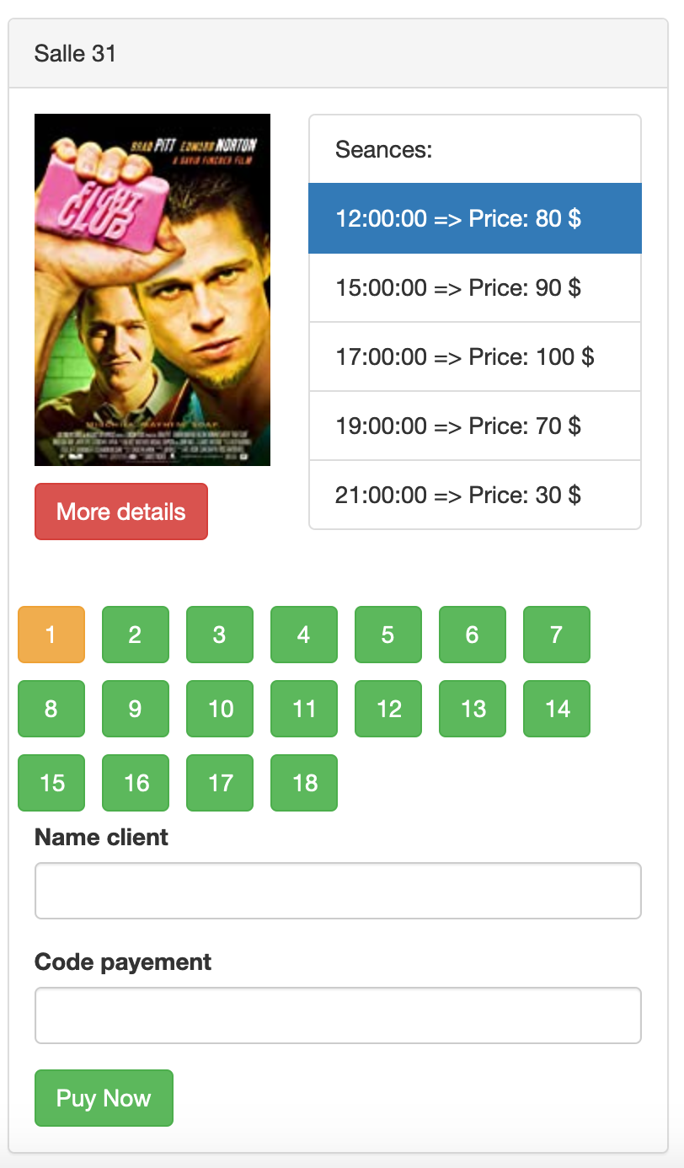
Task: Focus the Code payement input field
Action: pyautogui.click(x=338, y=1015)
